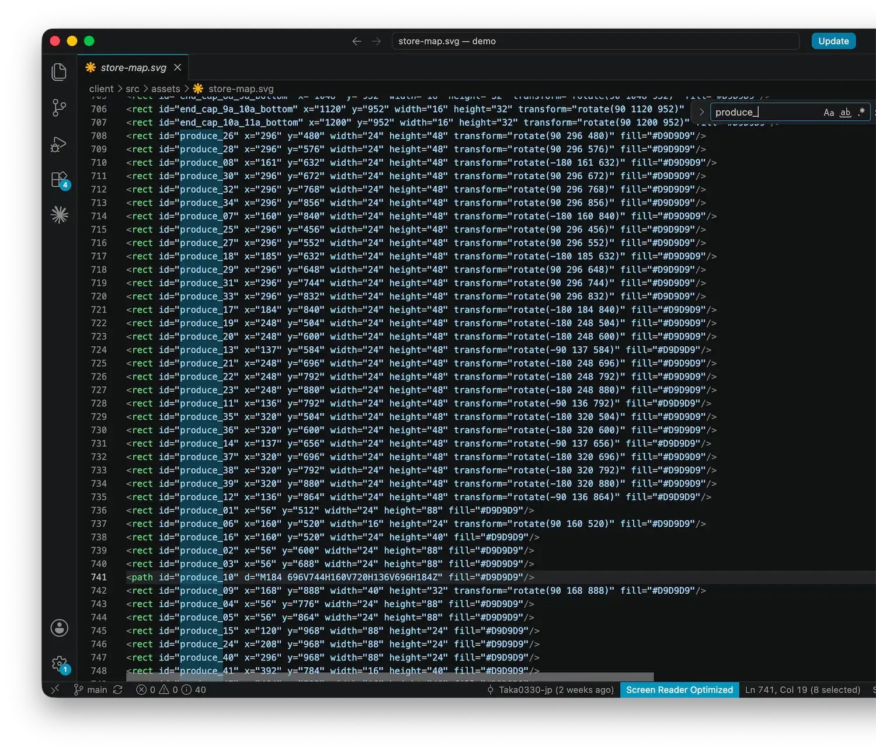Click Ln 741, Col 19 status entry
876x752 pixels.
(802, 690)
